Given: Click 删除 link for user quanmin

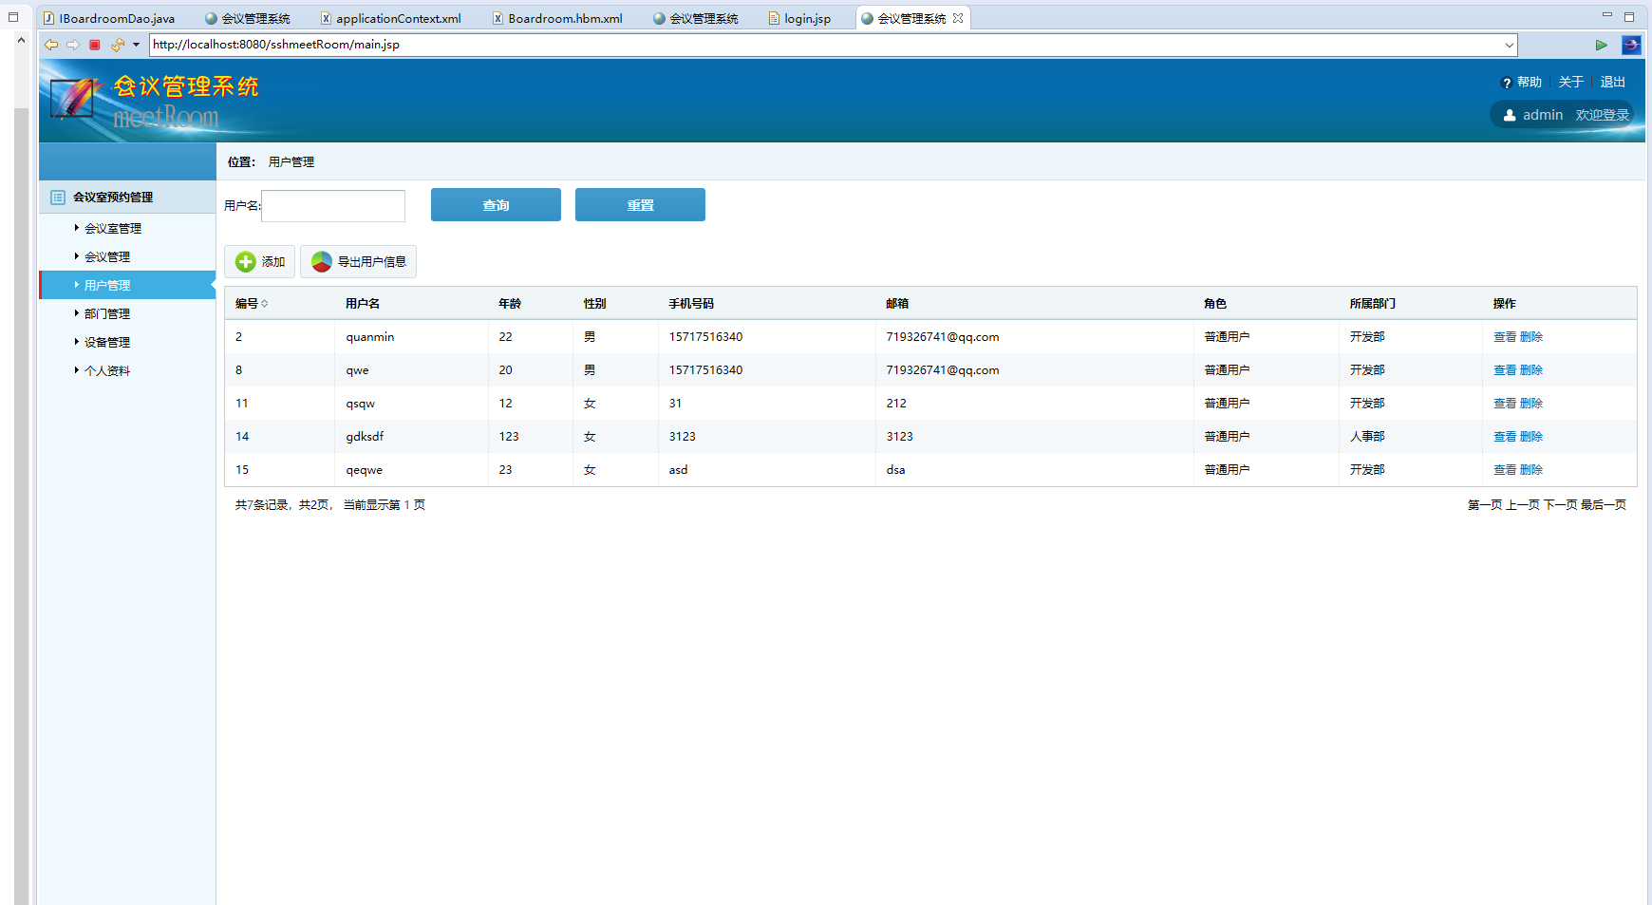Looking at the screenshot, I should click(1530, 337).
